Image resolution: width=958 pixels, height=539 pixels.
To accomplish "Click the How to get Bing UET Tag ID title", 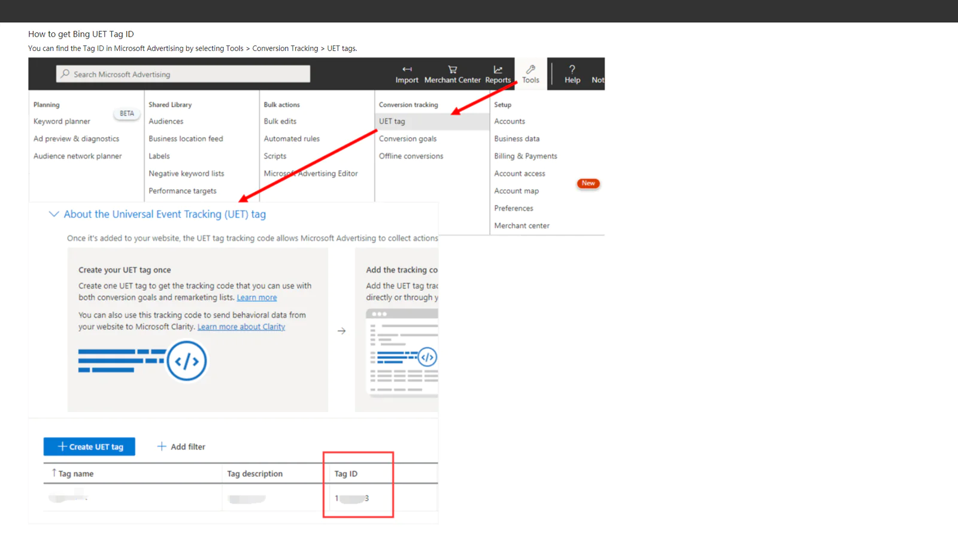I will (x=81, y=34).
